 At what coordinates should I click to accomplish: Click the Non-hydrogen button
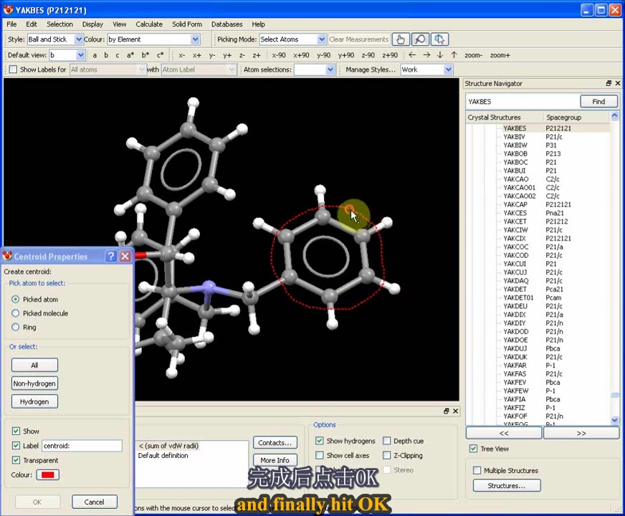click(34, 383)
